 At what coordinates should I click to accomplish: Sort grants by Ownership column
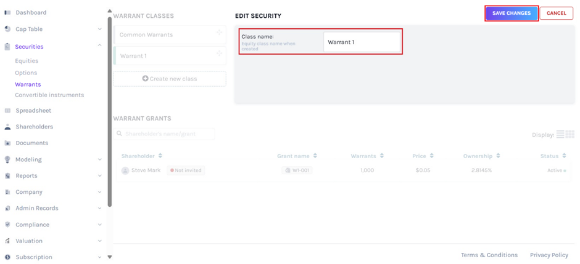coord(498,156)
